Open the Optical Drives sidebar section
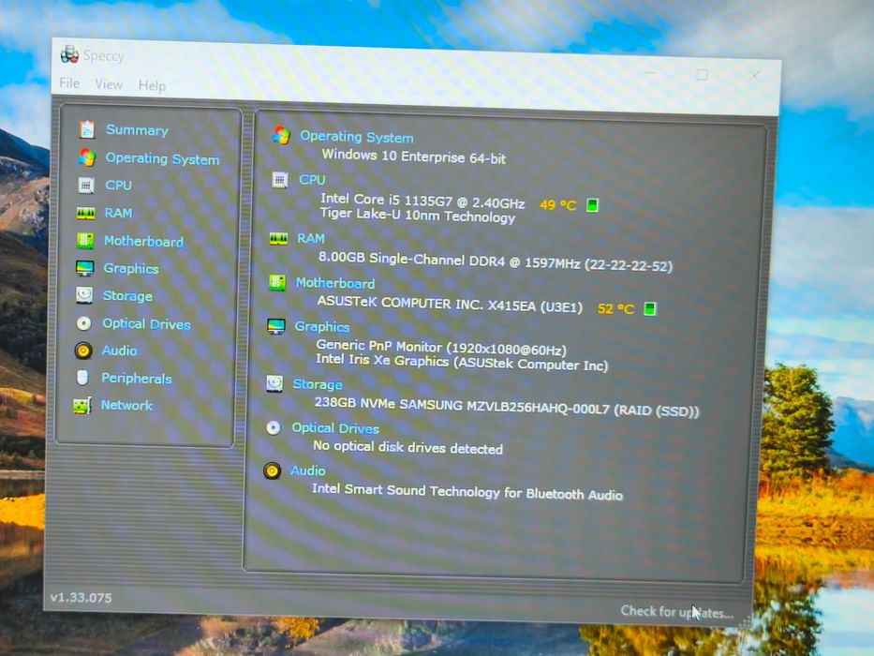874x656 pixels. tap(146, 323)
